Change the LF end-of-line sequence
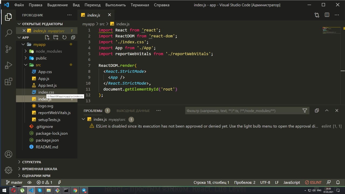The height and width of the screenshot is (194, 345). [x=277, y=182]
